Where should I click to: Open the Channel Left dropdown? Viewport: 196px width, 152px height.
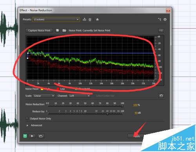tap(80, 96)
